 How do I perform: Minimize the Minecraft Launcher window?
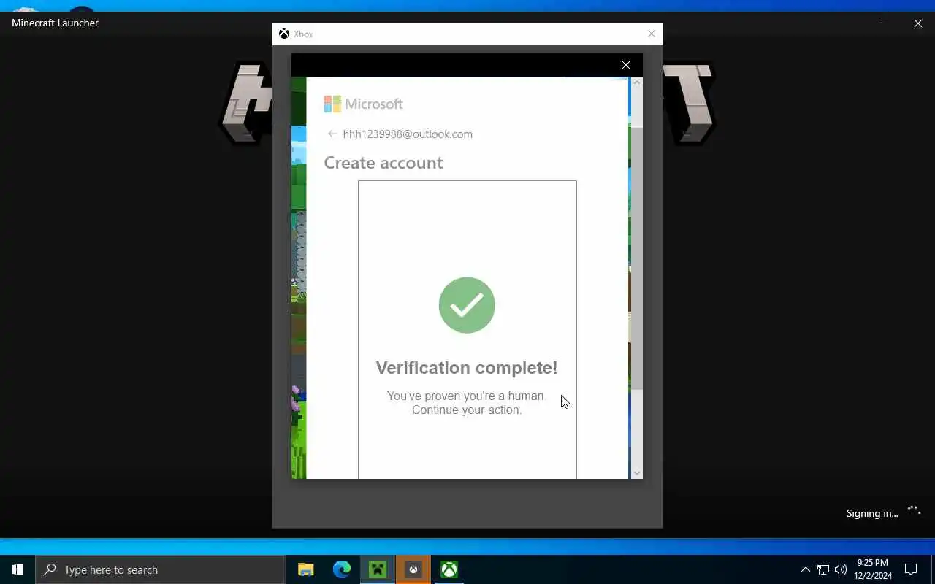[885, 23]
